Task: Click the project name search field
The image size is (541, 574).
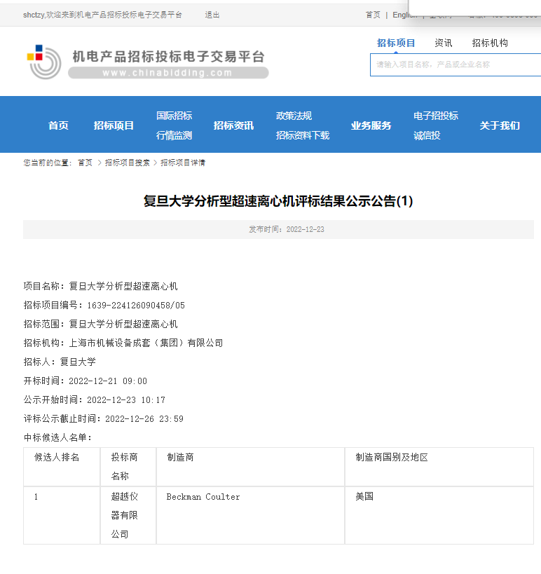Action: tap(456, 64)
